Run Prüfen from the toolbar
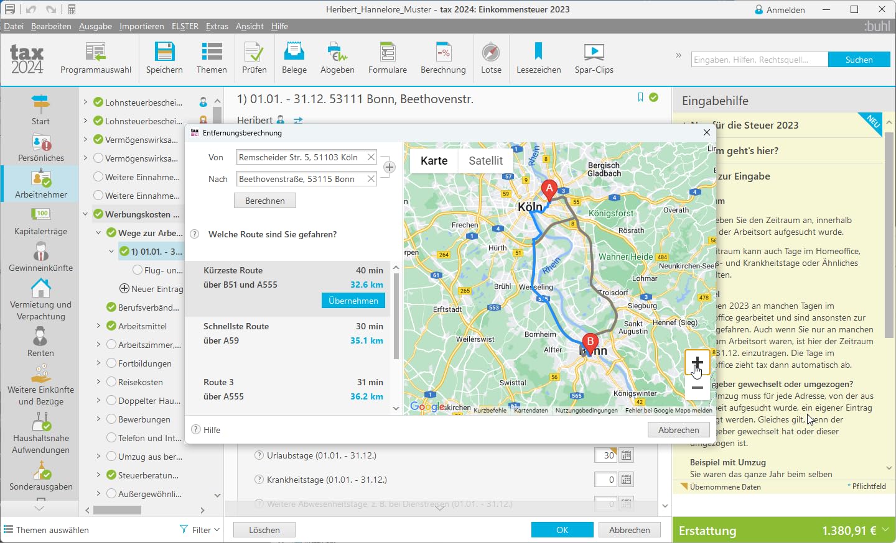Image resolution: width=896 pixels, height=543 pixels. coord(254,58)
